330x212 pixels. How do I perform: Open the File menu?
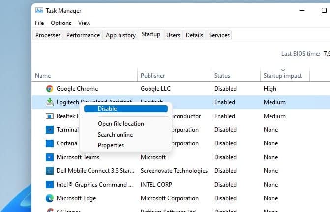(39, 23)
